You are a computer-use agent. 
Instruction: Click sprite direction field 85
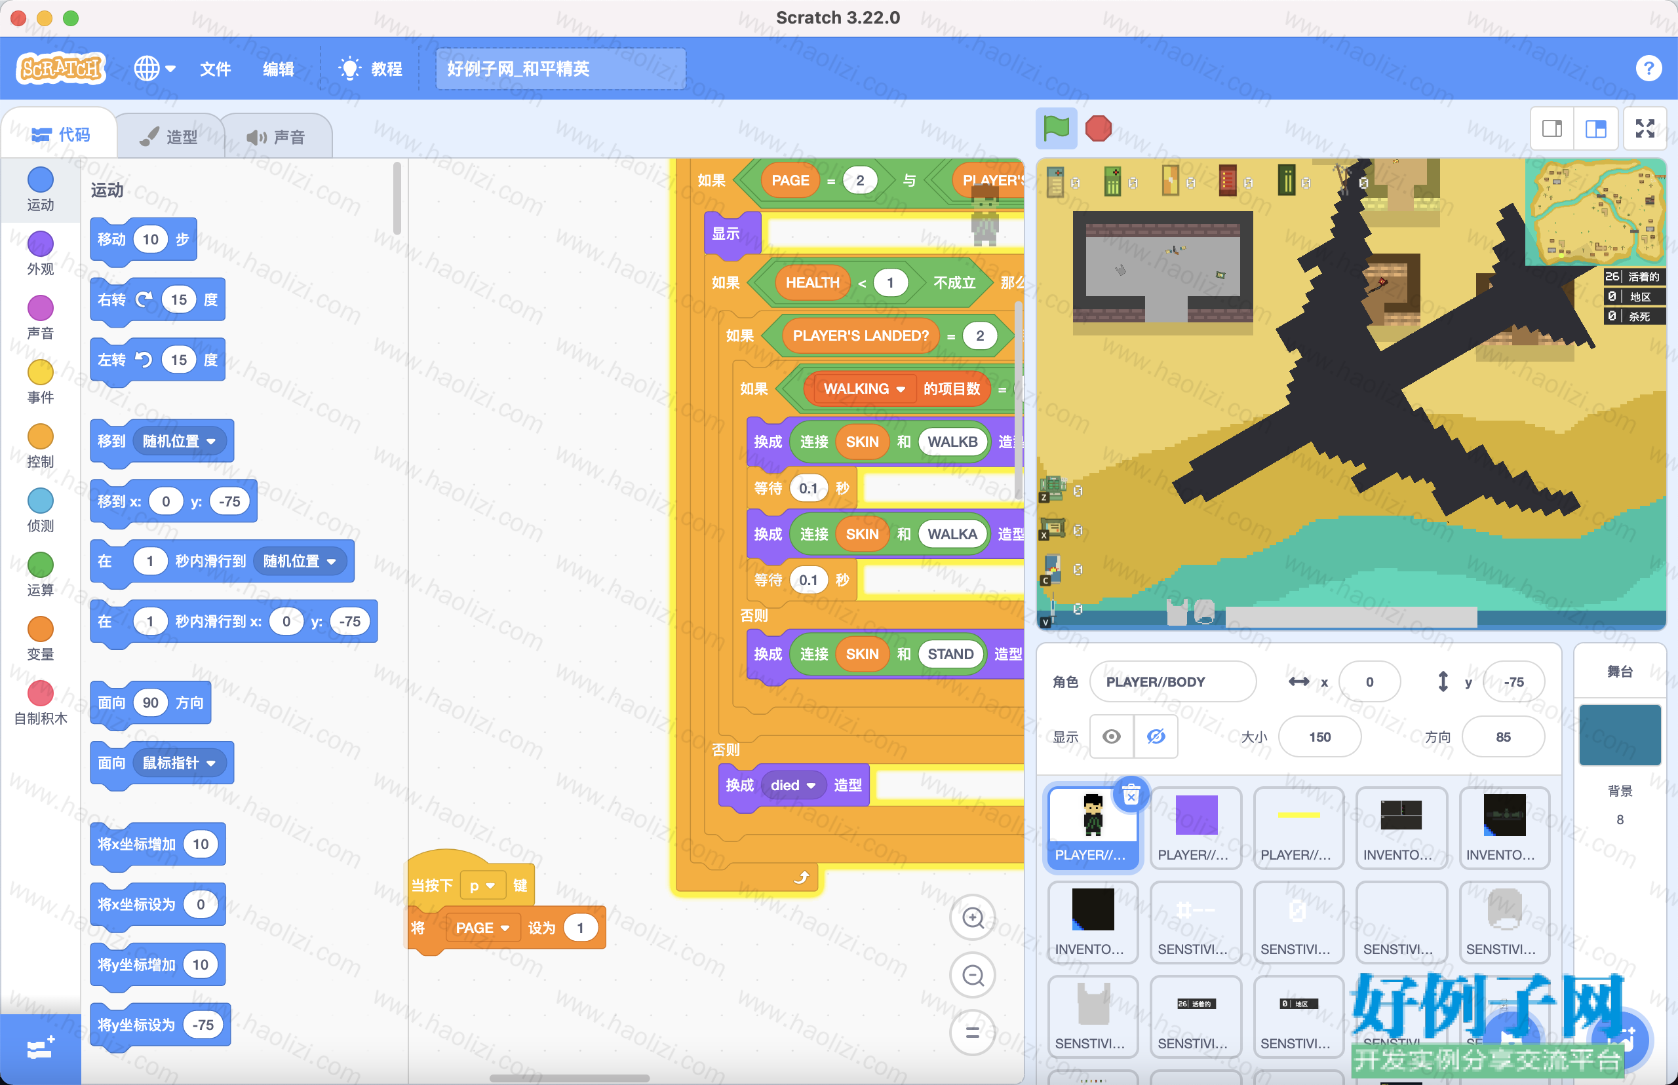(x=1502, y=736)
